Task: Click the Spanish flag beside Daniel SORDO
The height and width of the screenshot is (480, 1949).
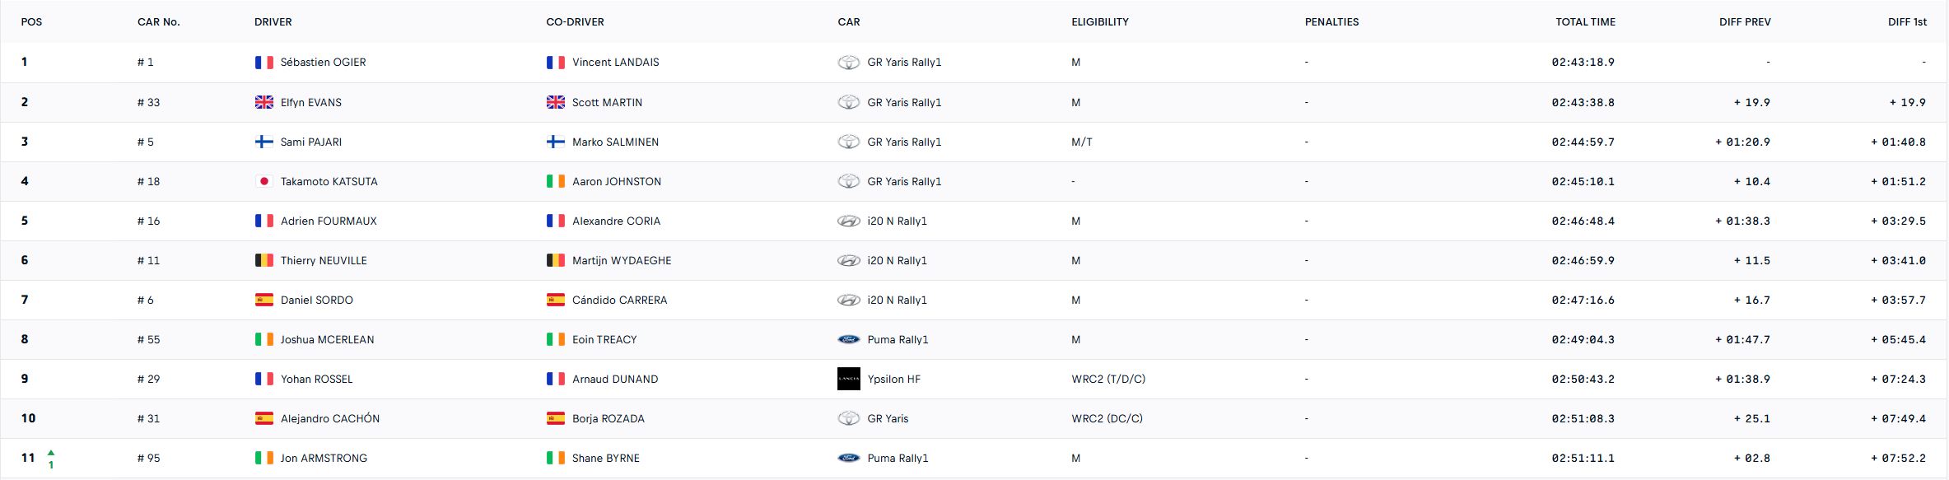Action: tap(263, 300)
